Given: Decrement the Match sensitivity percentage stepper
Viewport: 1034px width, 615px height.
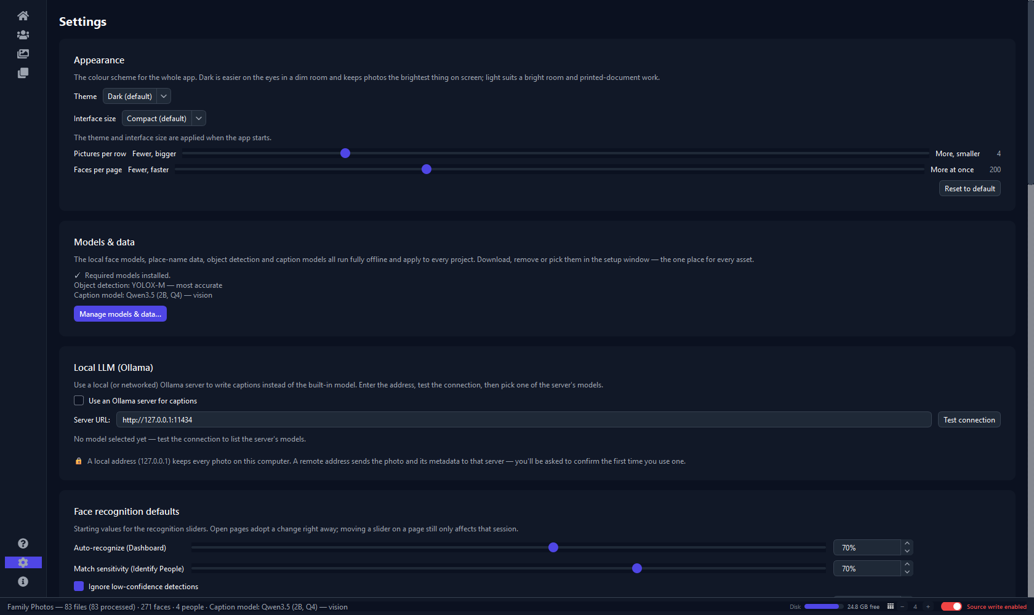Looking at the screenshot, I should point(907,573).
